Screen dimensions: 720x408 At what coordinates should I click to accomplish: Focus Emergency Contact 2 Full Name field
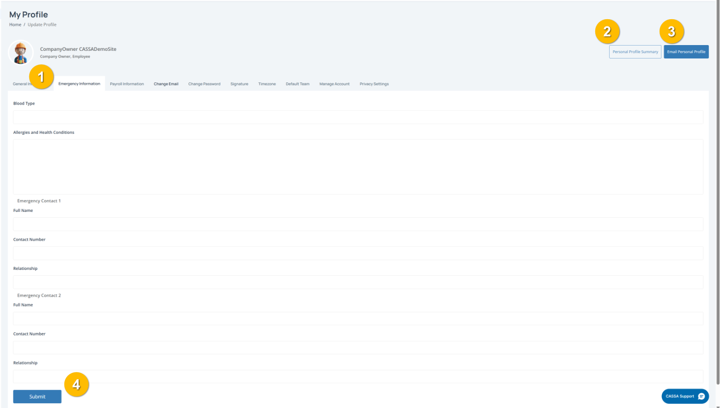[x=358, y=318]
